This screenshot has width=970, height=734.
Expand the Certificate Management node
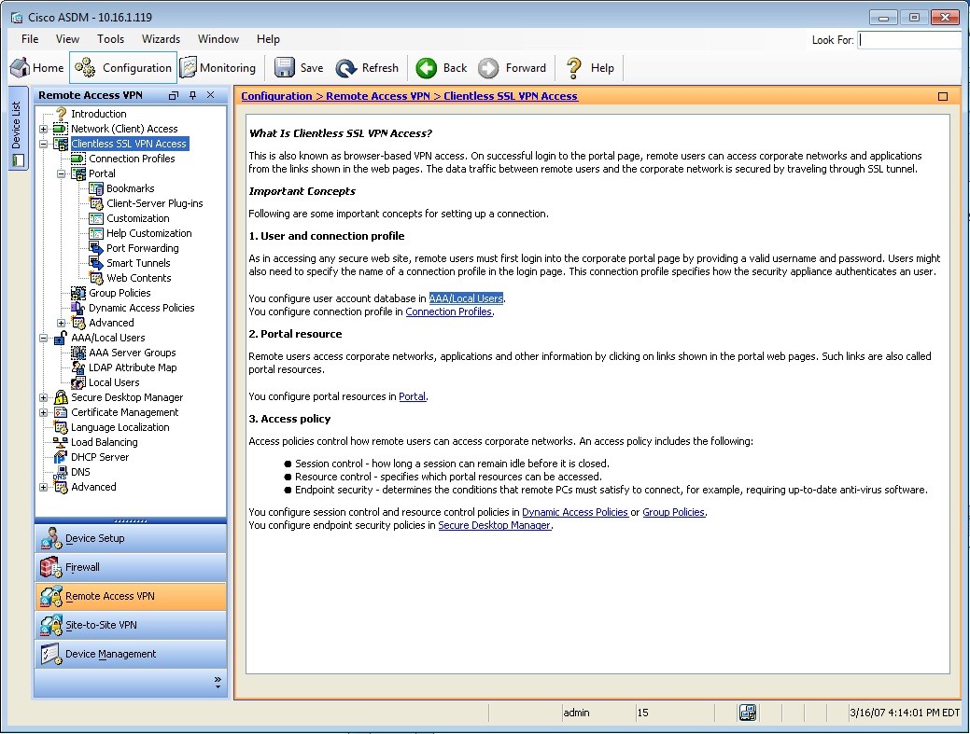tap(43, 412)
